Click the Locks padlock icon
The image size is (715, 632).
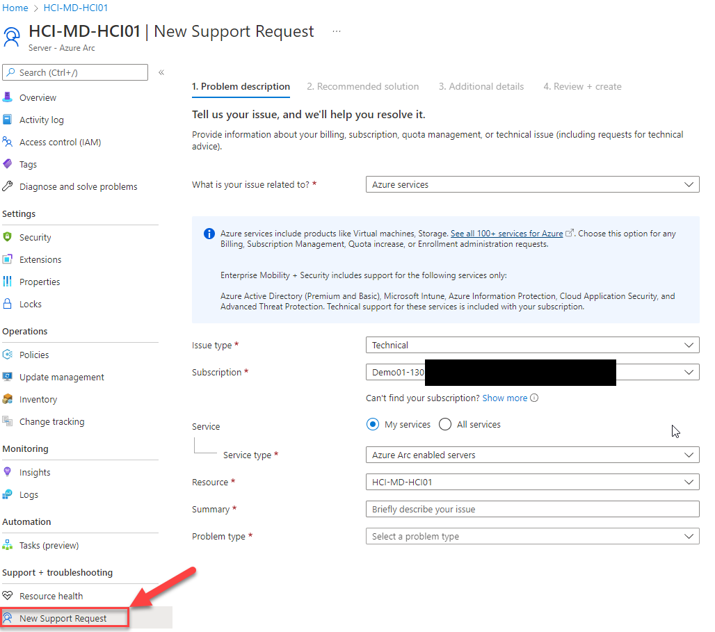(7, 304)
